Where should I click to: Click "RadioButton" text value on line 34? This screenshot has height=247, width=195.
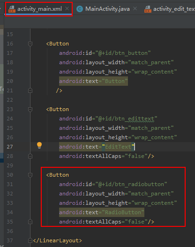[123, 212]
